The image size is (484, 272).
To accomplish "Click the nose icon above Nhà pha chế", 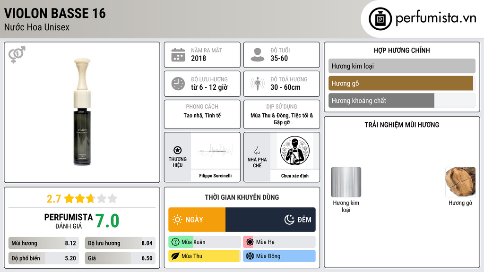I will [x=257, y=150].
